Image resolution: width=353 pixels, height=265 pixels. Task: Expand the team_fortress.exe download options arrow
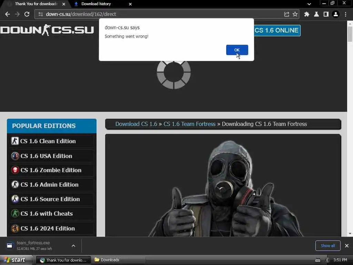point(73,246)
